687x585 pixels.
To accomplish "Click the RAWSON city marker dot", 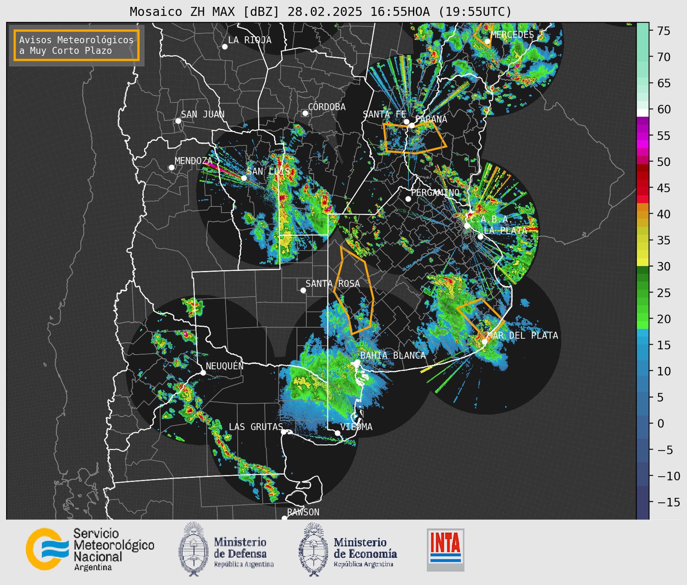I will (284, 518).
